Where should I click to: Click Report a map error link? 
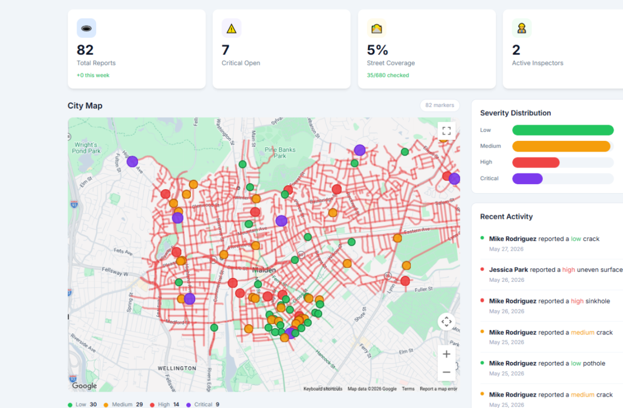[439, 389]
